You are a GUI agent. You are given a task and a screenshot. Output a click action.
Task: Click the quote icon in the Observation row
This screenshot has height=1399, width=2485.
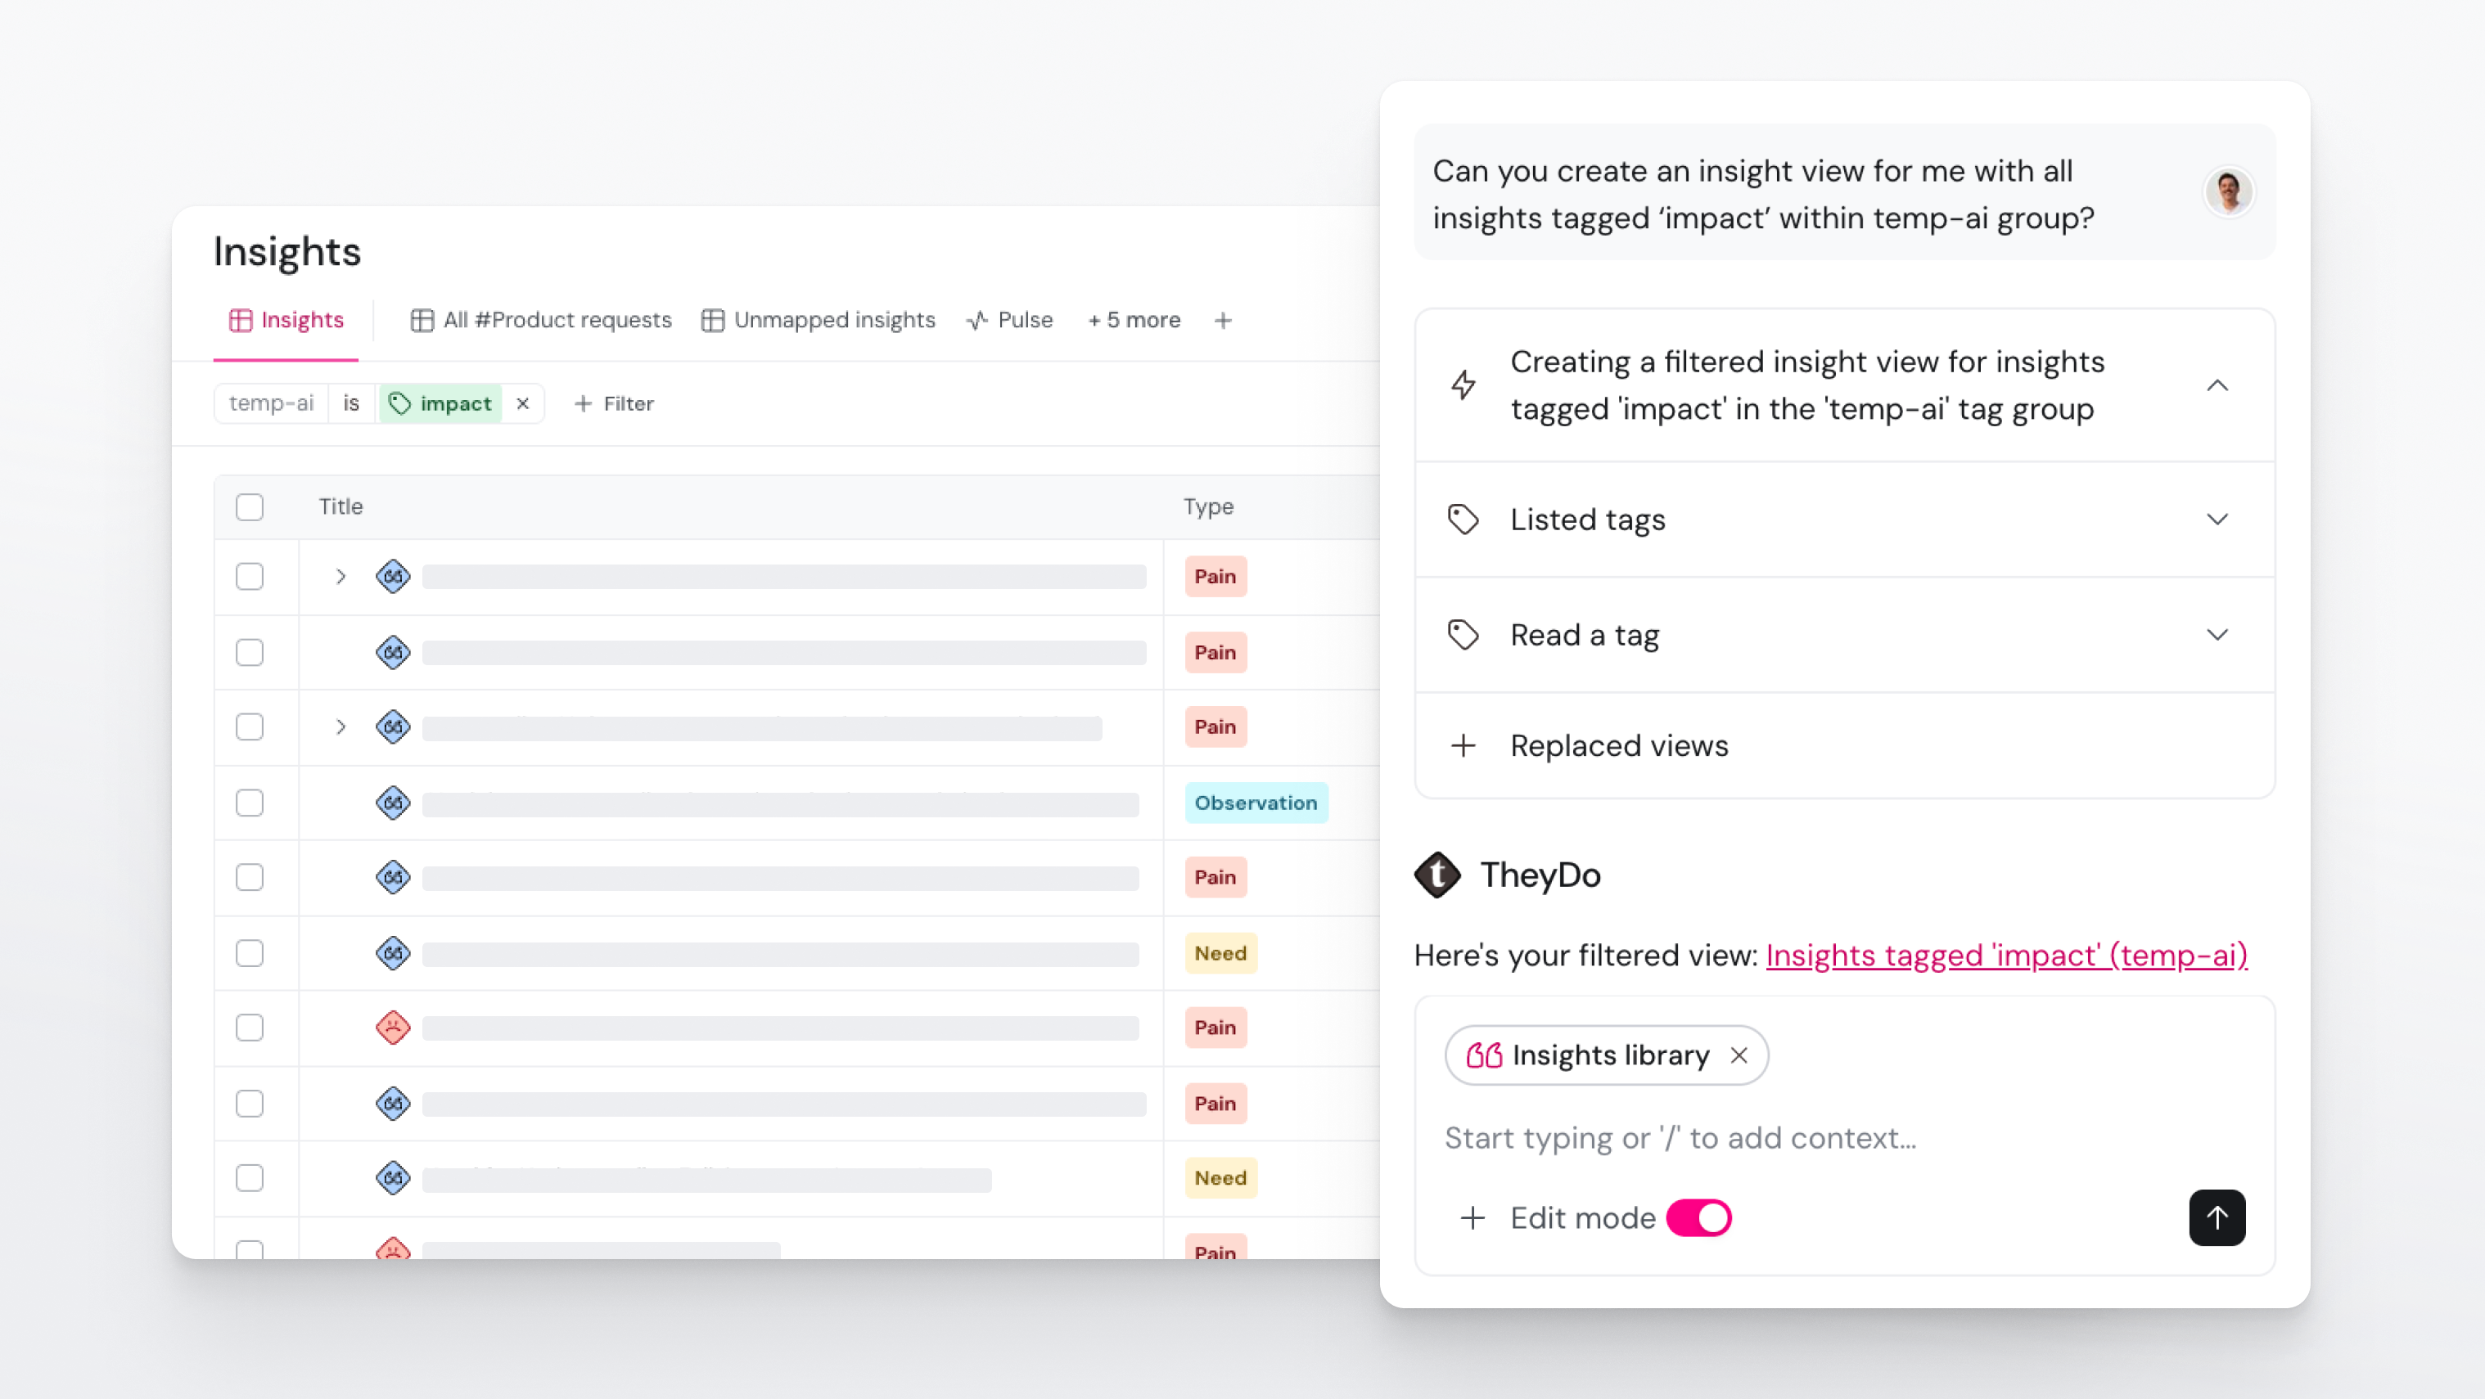pos(393,803)
